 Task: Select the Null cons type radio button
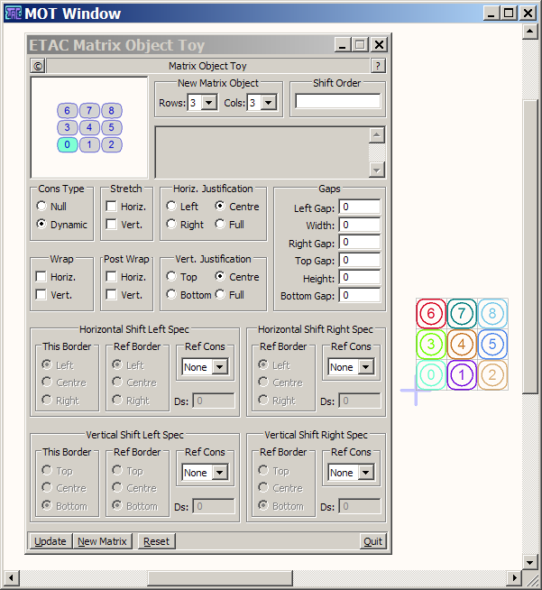pos(41,207)
